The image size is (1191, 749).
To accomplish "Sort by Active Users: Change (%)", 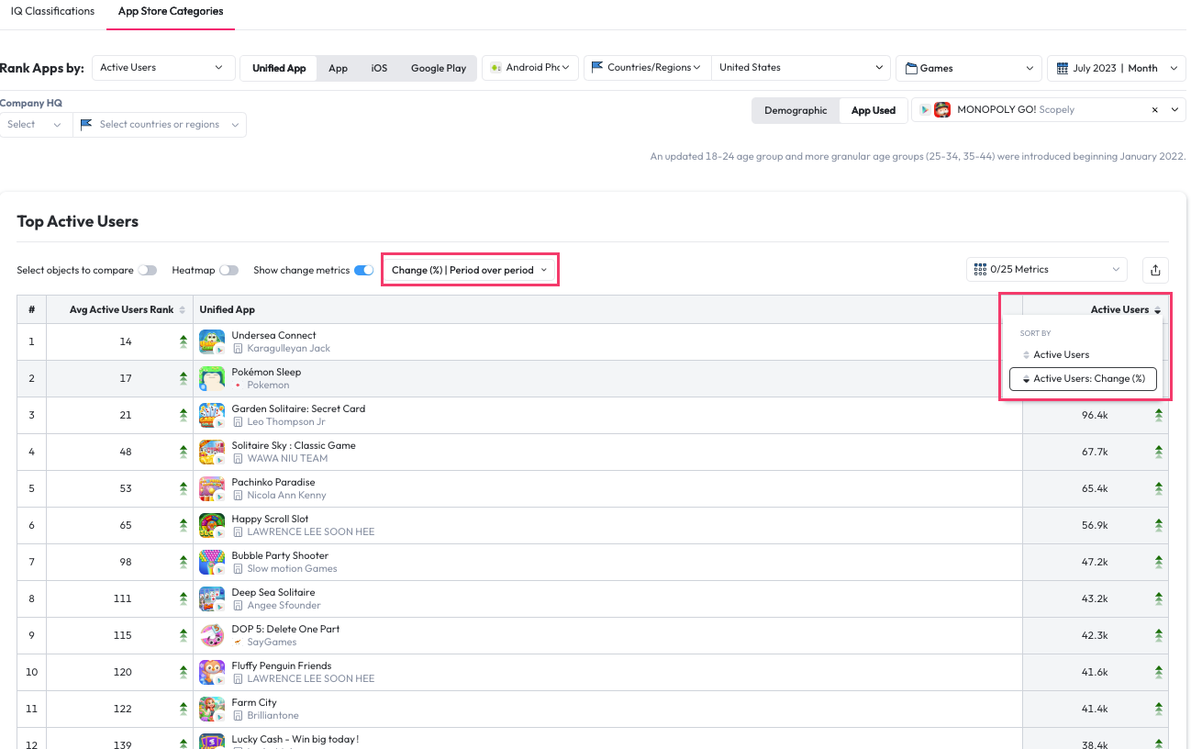I will pyautogui.click(x=1083, y=379).
